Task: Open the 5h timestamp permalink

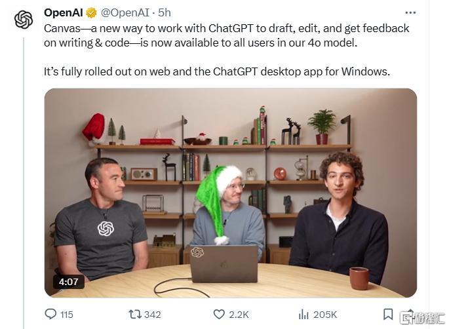Action: pos(165,12)
